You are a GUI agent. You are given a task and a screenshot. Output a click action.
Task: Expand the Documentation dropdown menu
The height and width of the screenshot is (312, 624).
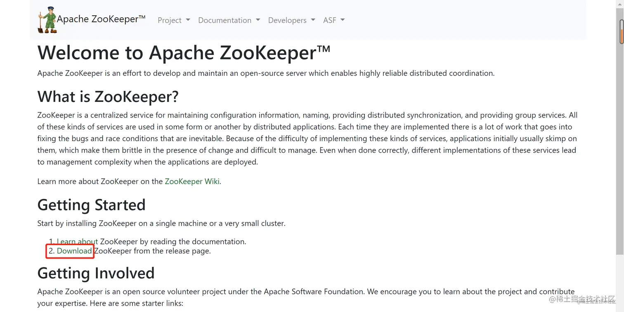coord(229,20)
